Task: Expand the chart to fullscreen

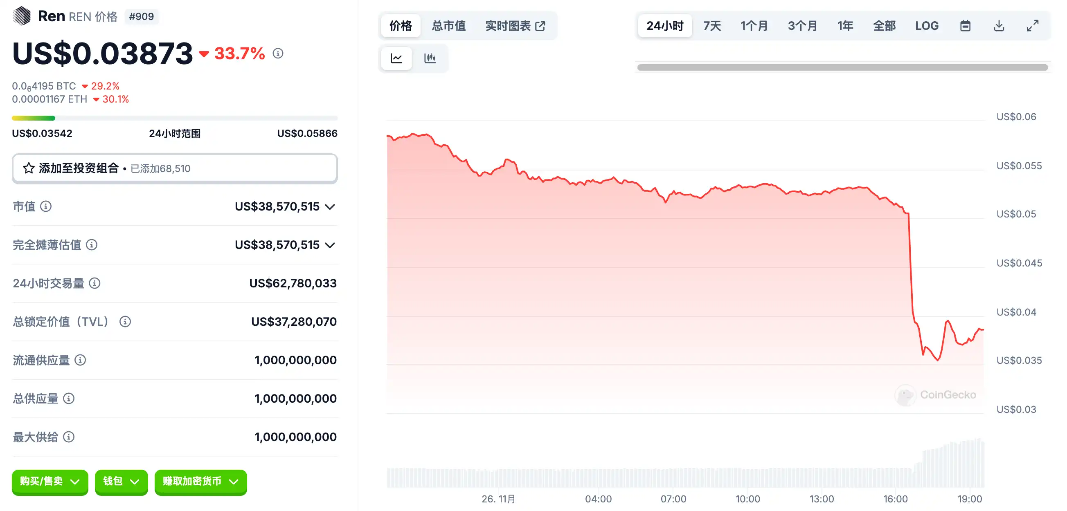Action: click(1032, 26)
